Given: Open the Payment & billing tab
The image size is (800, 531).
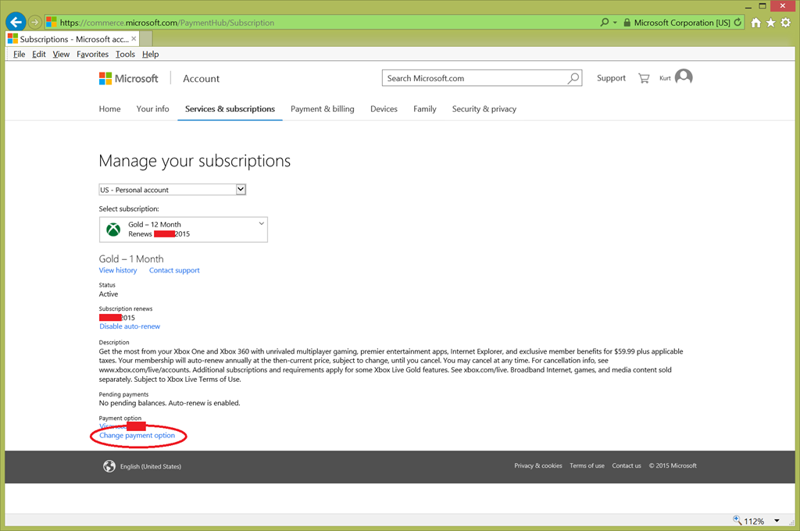Looking at the screenshot, I should coord(322,109).
